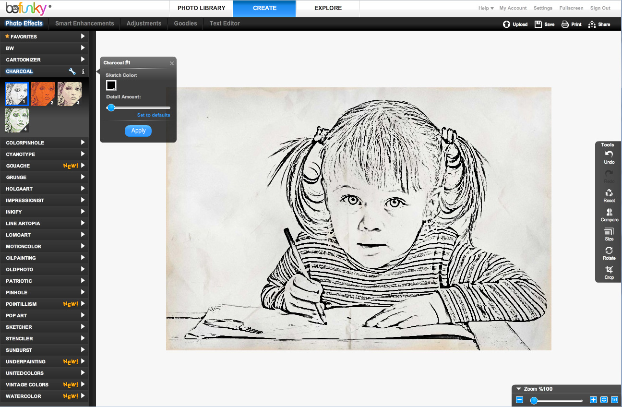Open the Rotate tool
Image resolution: width=622 pixels, height=407 pixels.
click(x=609, y=253)
